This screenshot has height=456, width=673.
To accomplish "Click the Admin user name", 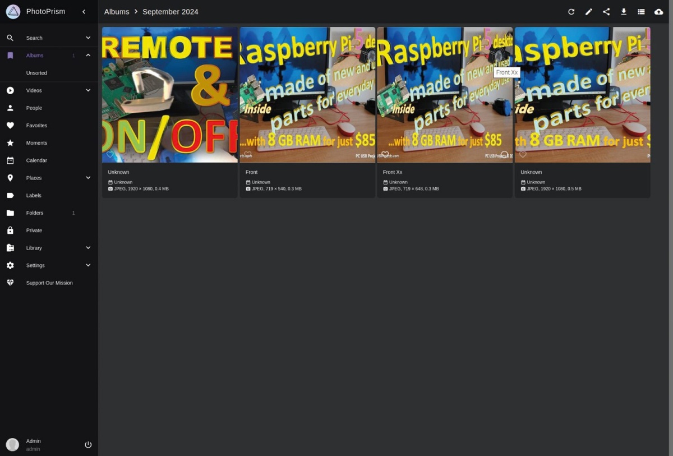I will click(34, 441).
